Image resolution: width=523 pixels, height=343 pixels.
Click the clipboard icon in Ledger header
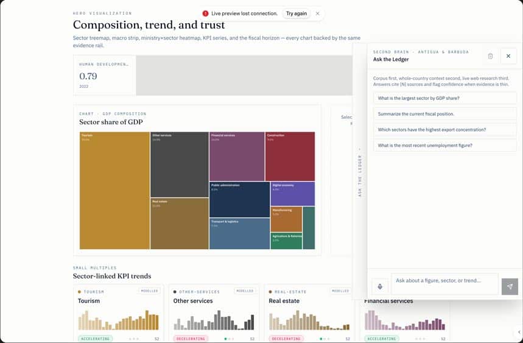point(490,56)
